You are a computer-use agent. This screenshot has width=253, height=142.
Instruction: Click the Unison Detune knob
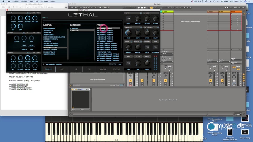[147, 19]
